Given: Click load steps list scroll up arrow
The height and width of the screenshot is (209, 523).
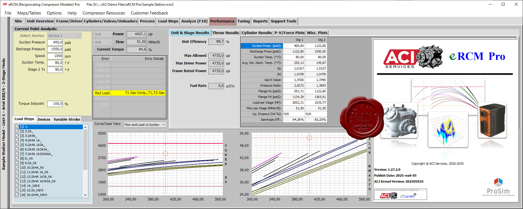Looking at the screenshot, I should point(85,127).
